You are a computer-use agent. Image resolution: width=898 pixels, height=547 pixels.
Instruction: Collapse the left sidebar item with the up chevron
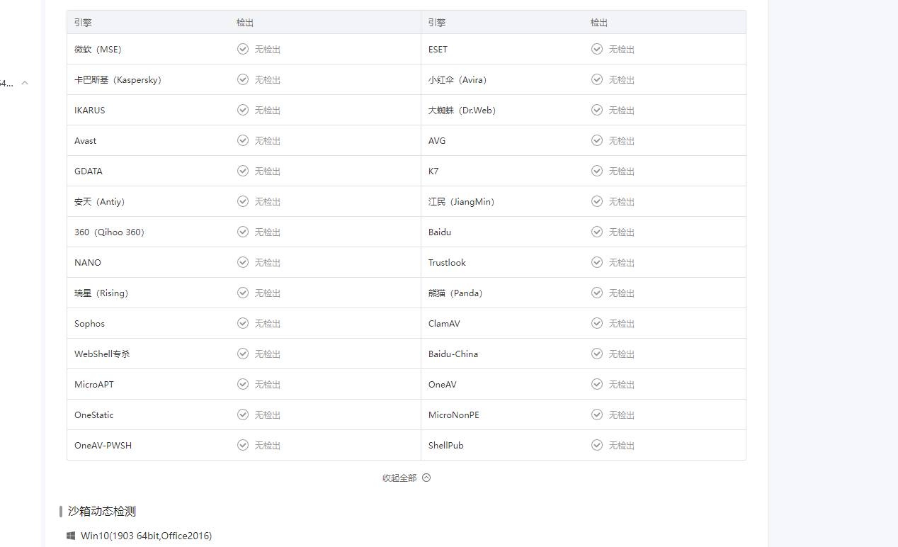pyautogui.click(x=25, y=83)
